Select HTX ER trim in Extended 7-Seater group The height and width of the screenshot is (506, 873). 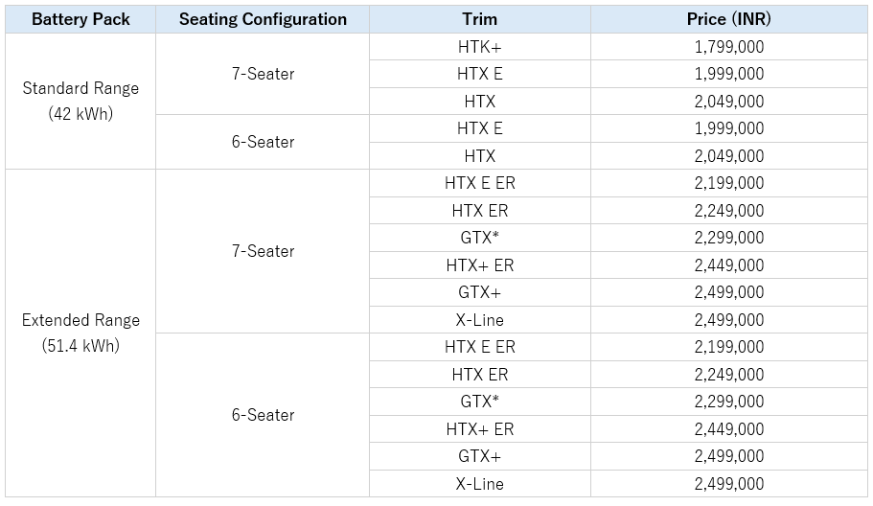pyautogui.click(x=479, y=211)
